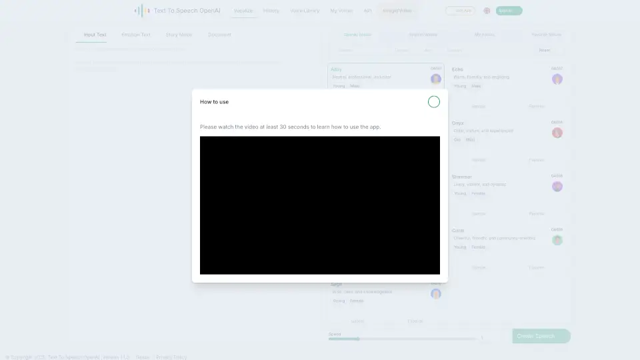Click Shimmer voice avatar
Screen dimensions: 640x360
557,187
